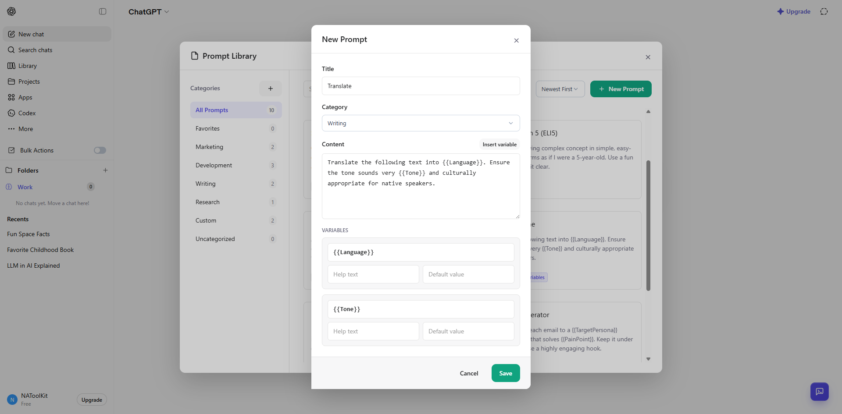This screenshot has width=842, height=414.
Task: Select the All Prompts category
Action: [236, 110]
